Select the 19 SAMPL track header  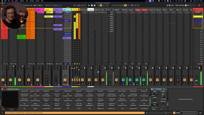coord(91,10)
